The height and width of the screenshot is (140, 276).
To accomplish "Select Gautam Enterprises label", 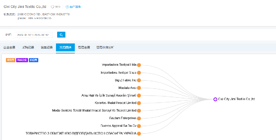I will 123,118.
